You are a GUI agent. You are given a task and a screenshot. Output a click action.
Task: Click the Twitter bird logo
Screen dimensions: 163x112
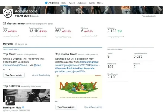(46, 3)
